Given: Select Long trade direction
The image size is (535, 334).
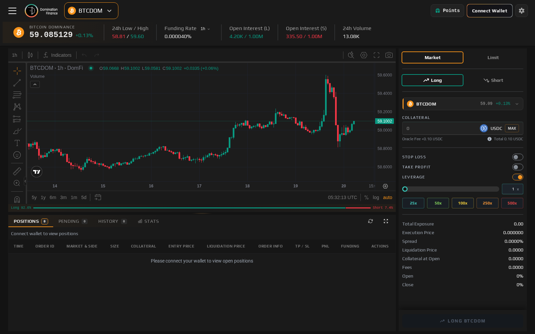Looking at the screenshot, I should pos(432,80).
